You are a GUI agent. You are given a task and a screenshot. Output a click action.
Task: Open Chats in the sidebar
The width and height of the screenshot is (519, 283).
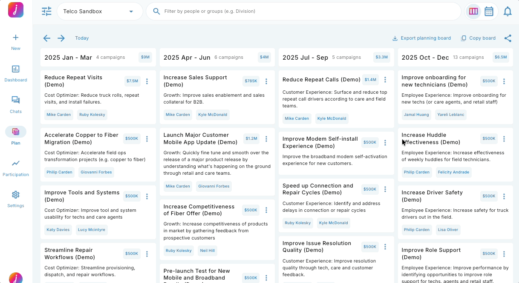pyautogui.click(x=16, y=101)
